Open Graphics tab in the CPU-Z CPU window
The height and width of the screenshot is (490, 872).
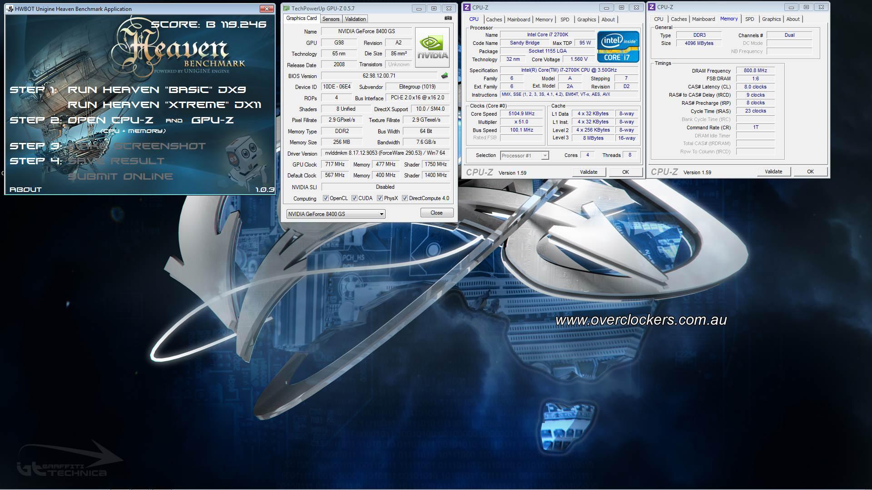click(x=586, y=20)
